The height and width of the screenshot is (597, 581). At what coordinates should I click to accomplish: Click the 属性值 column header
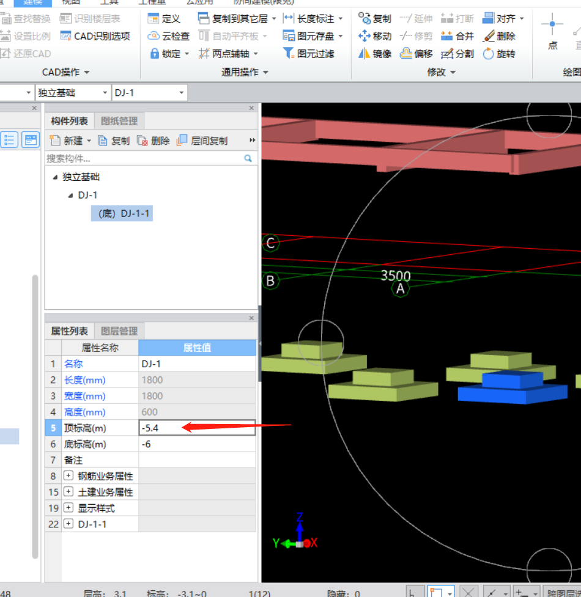(x=197, y=348)
